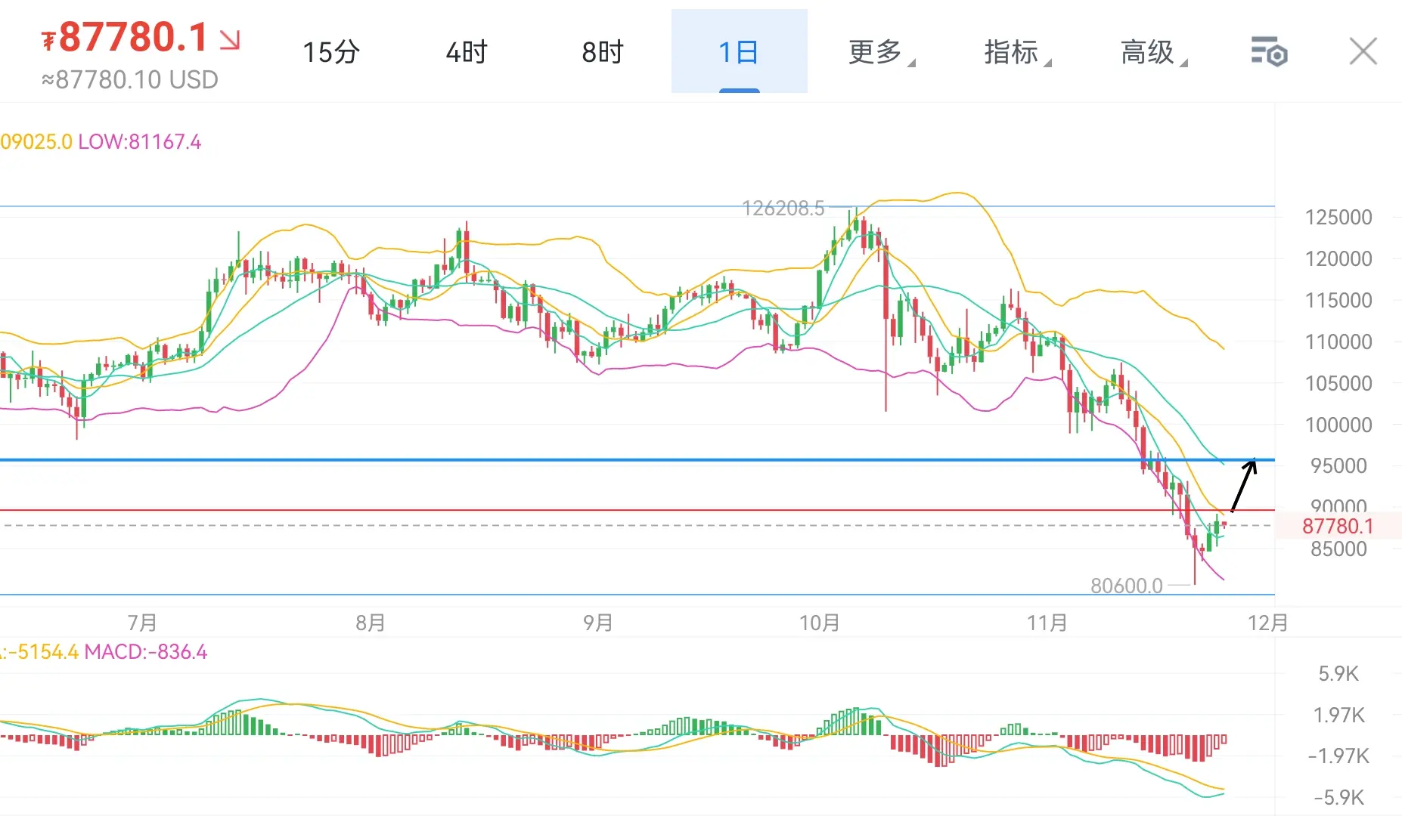
Task: Tap the 80600.0 low price marker
Action: [x=1127, y=586]
